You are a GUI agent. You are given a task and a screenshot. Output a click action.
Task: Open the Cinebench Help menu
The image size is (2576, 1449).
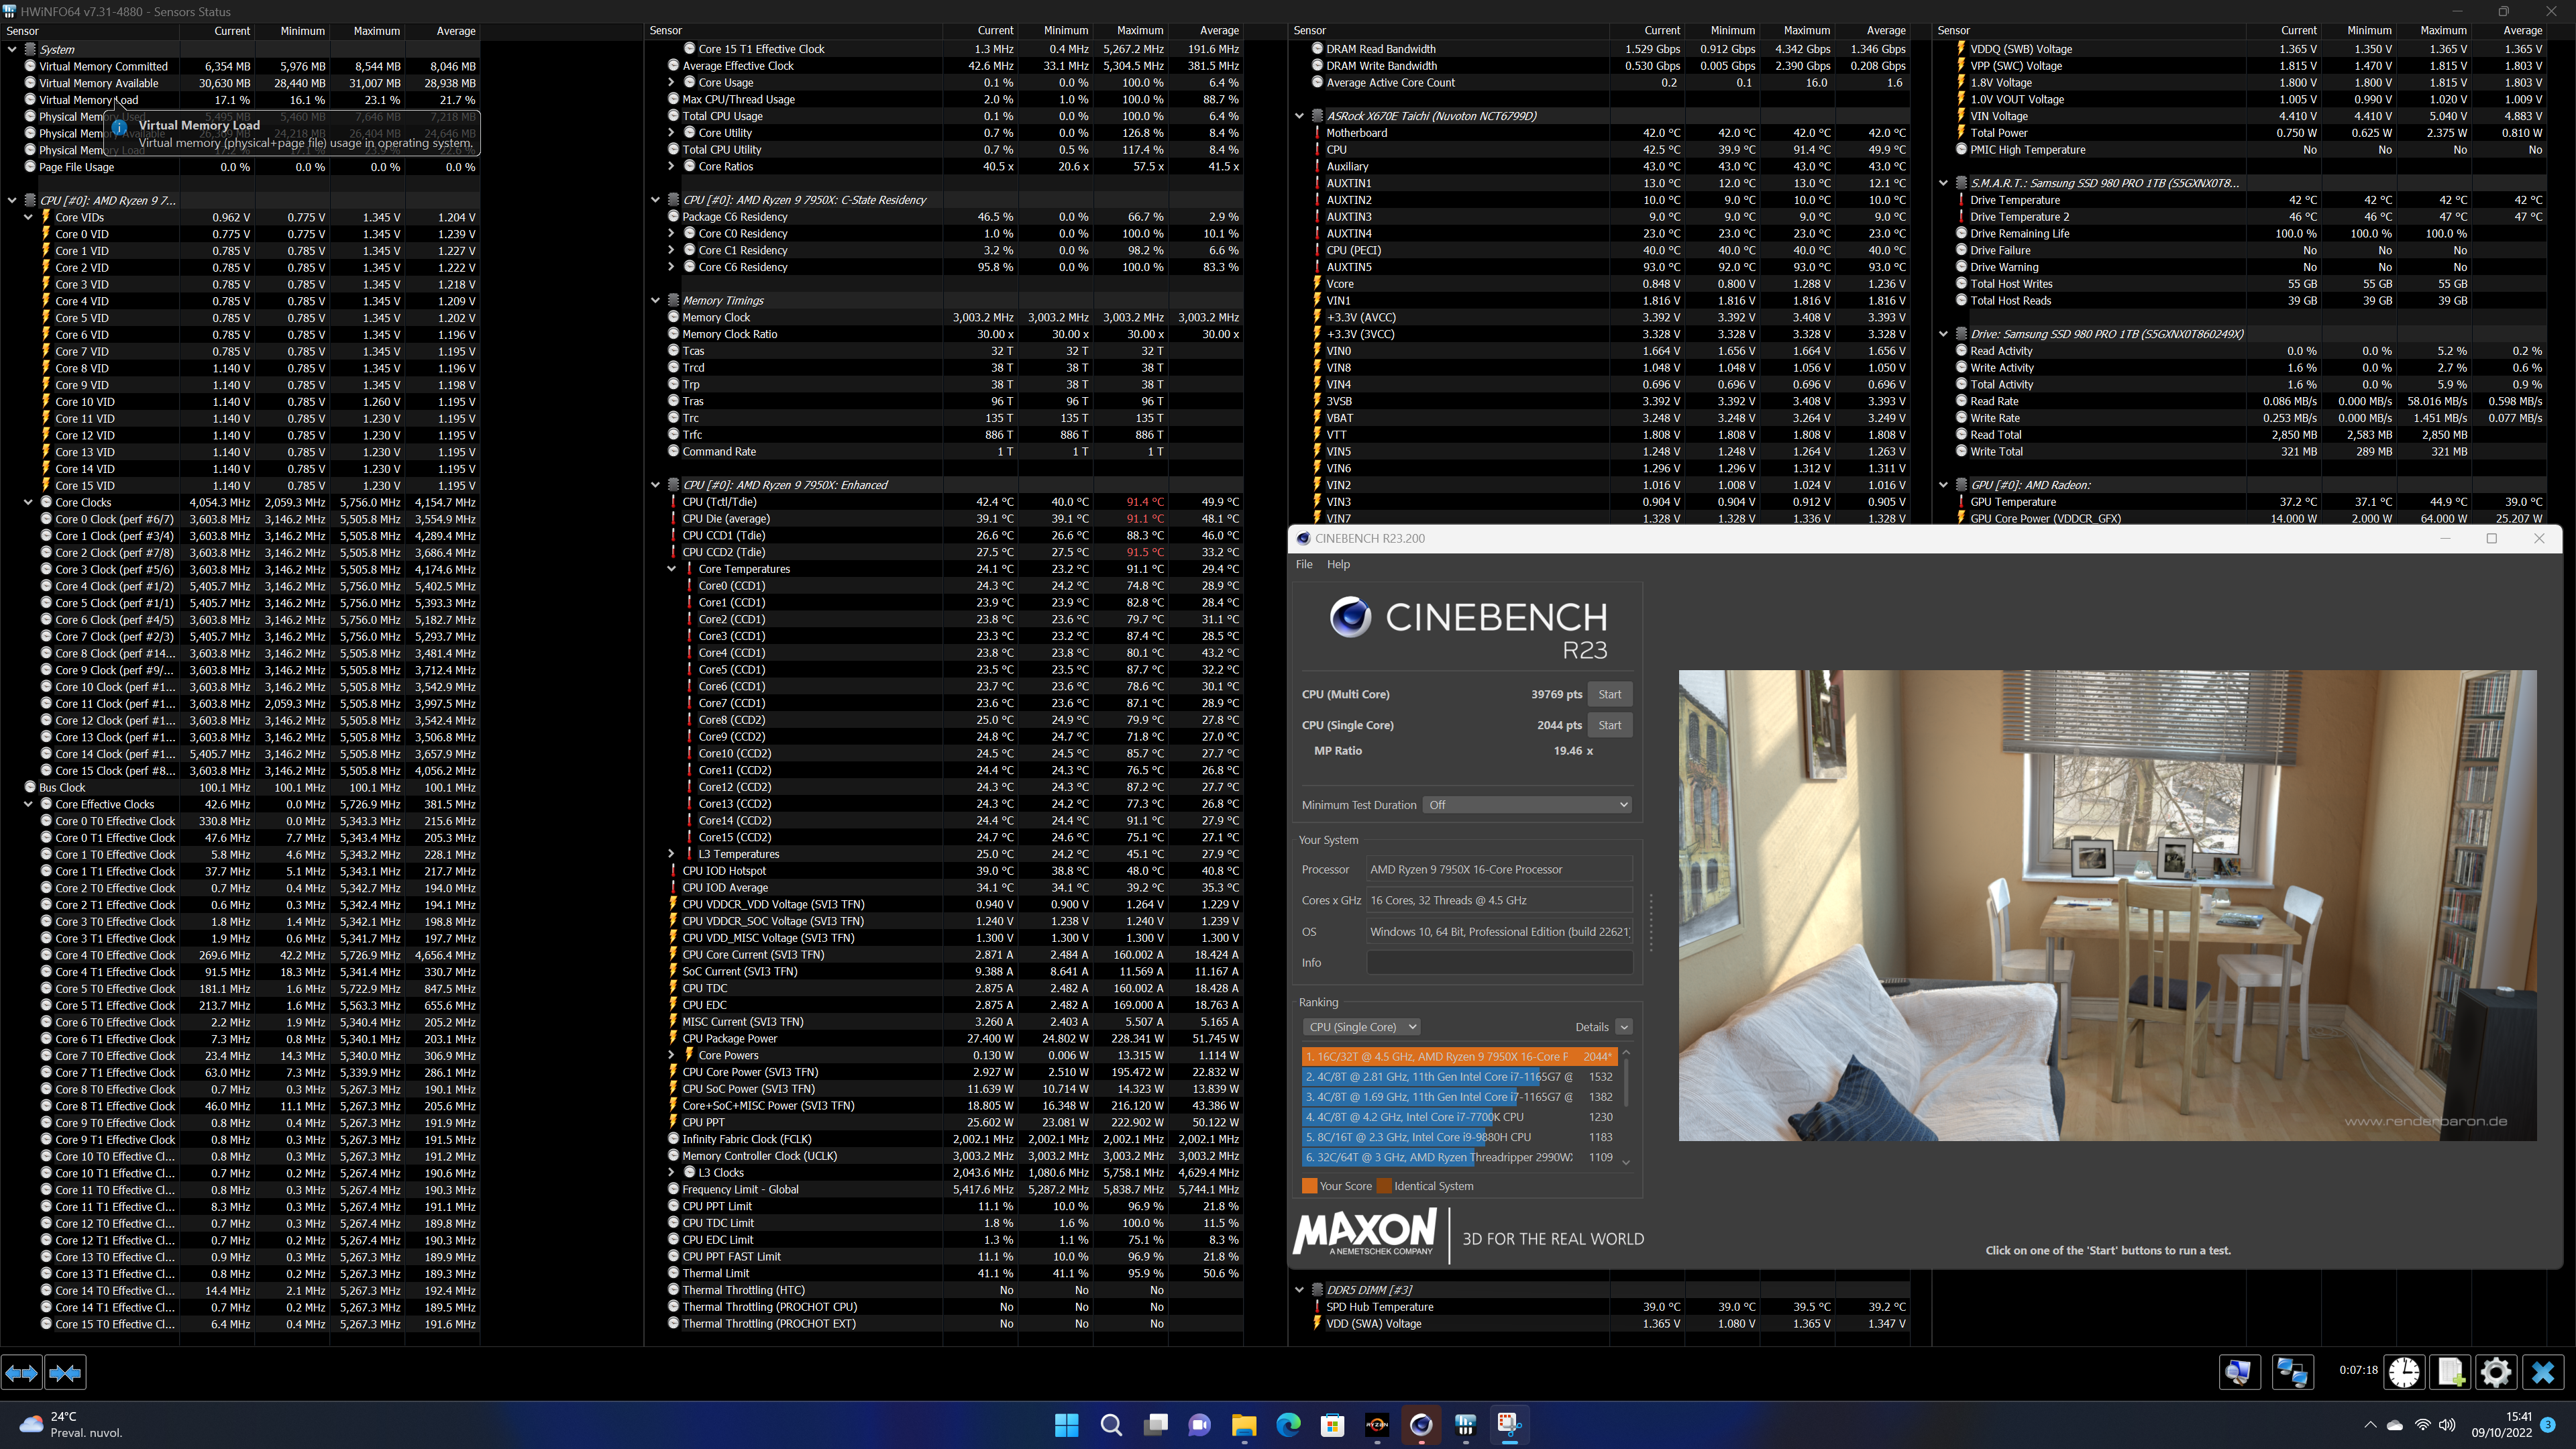pyautogui.click(x=1338, y=564)
